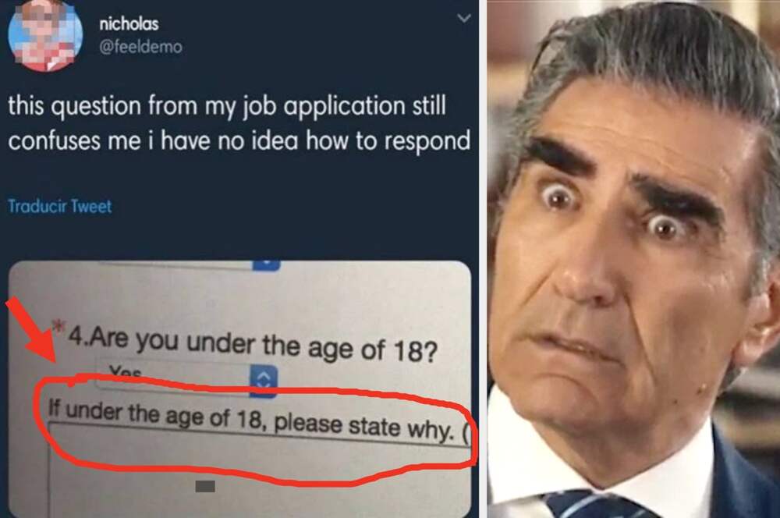Click the tweet text about job application
Image resolution: width=780 pixels, height=518 pixels.
click(239, 123)
